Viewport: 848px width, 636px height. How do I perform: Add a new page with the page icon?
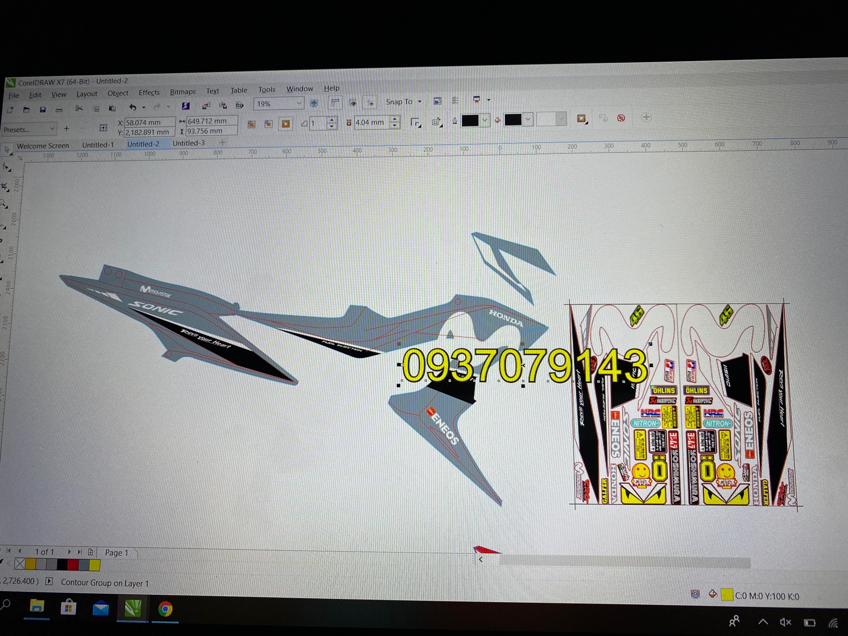click(90, 552)
